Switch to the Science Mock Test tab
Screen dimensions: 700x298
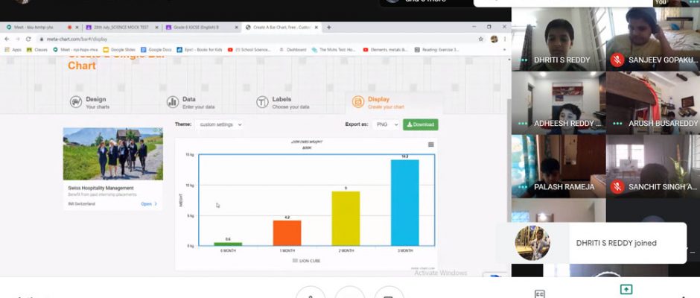click(x=121, y=28)
